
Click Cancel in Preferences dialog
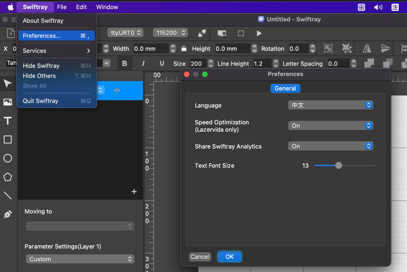200,257
